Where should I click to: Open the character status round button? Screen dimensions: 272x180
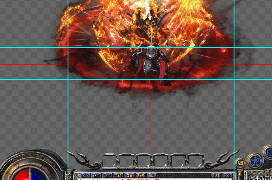click(x=255, y=161)
